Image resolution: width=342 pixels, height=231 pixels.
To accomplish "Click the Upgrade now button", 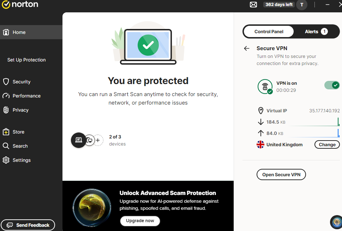I will (x=140, y=221).
